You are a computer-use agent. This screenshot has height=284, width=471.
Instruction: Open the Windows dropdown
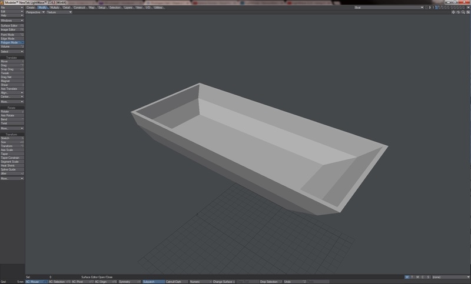12,21
